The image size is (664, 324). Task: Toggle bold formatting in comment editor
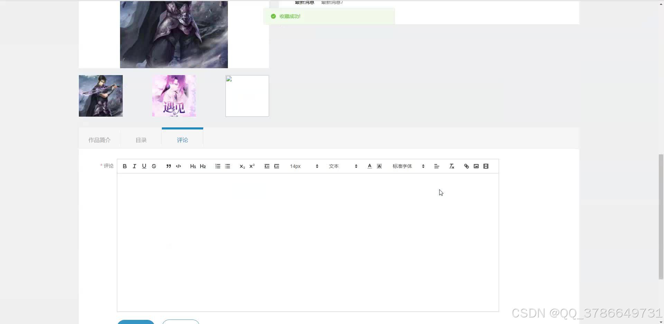tap(125, 166)
